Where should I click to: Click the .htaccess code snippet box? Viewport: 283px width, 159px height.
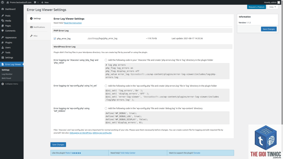[167, 71]
